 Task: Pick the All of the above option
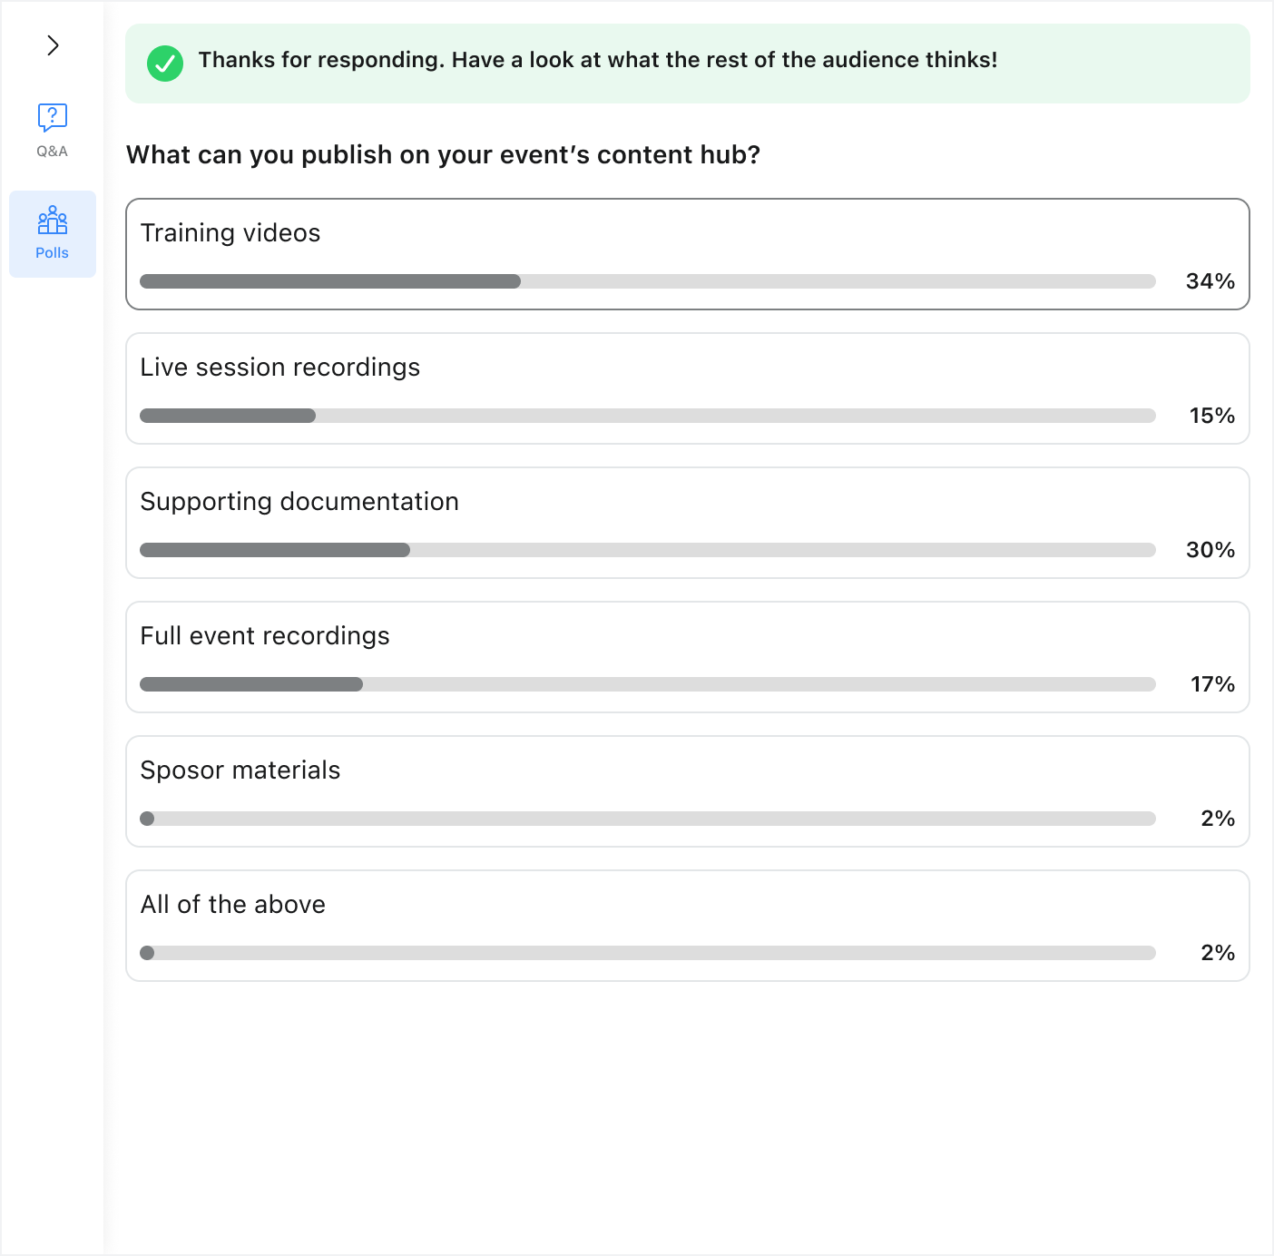click(688, 926)
